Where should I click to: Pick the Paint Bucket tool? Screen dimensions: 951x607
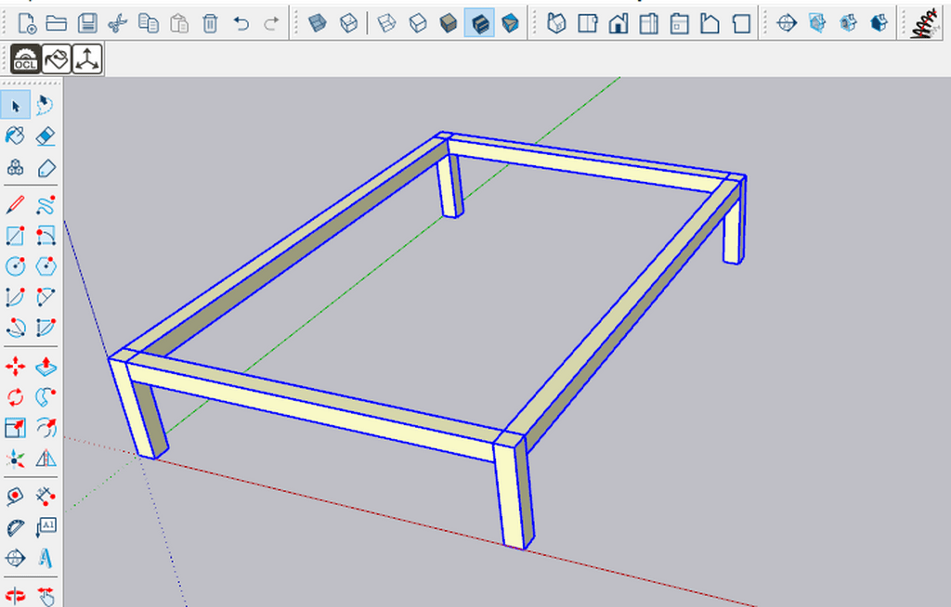click(x=16, y=136)
